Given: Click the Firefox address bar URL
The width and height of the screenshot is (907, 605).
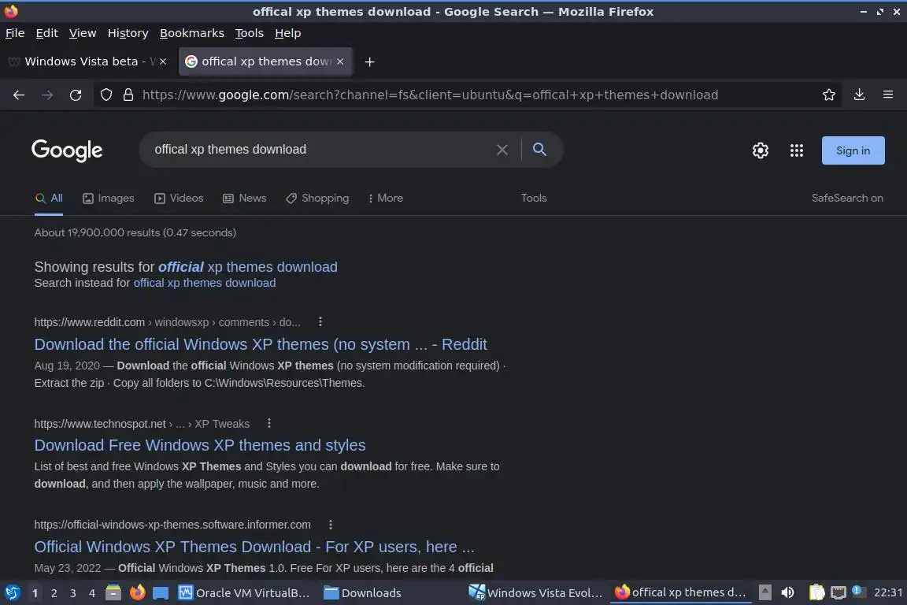Looking at the screenshot, I should click(431, 95).
